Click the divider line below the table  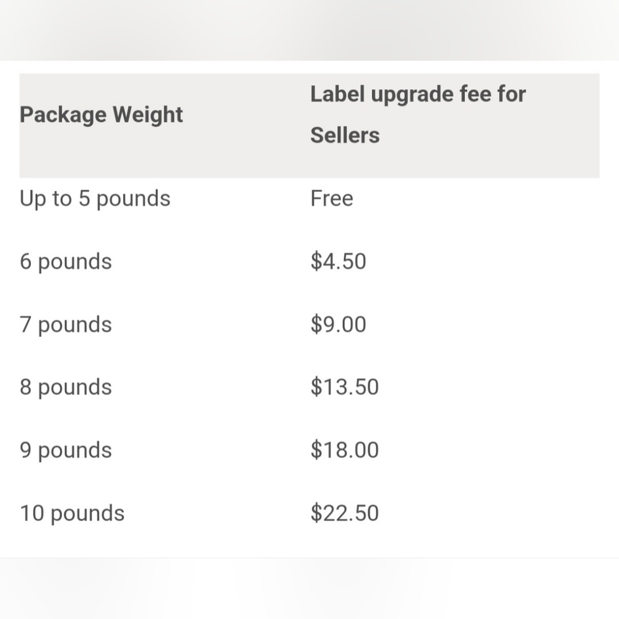[x=309, y=558]
